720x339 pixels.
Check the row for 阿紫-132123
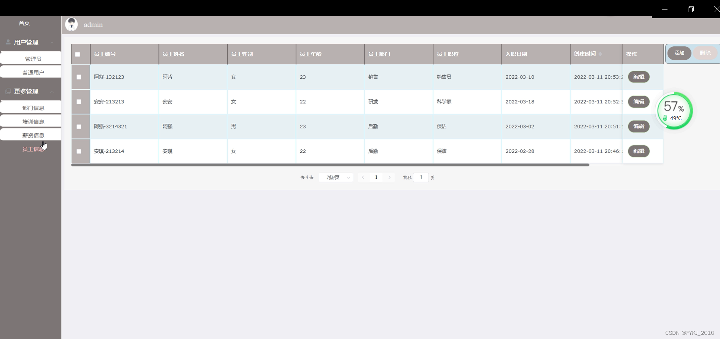tap(79, 77)
